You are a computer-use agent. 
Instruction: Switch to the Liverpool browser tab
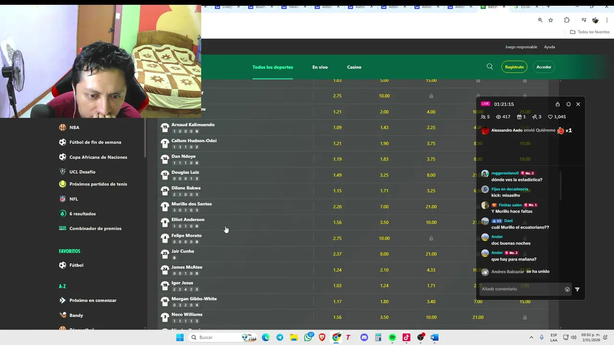pos(226,7)
